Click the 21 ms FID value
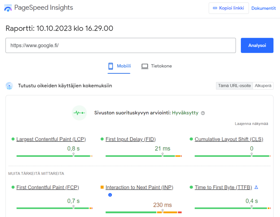This screenshot has width=280, height=217. pos(162,148)
